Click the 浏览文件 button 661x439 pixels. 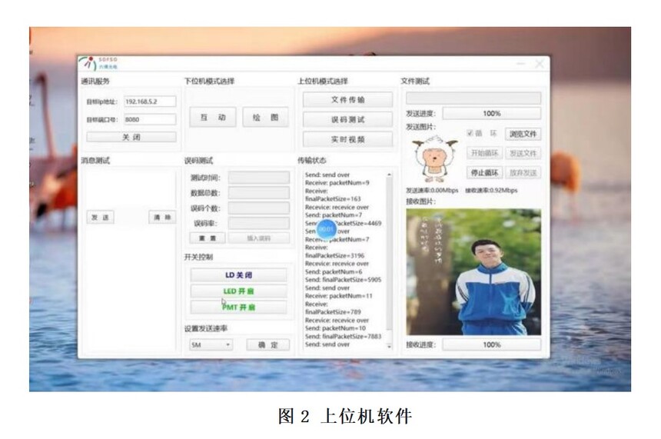coord(523,134)
